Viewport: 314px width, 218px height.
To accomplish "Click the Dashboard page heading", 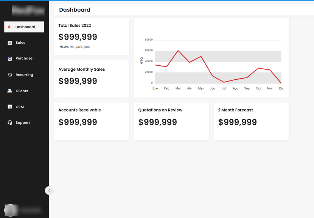I will [x=75, y=10].
